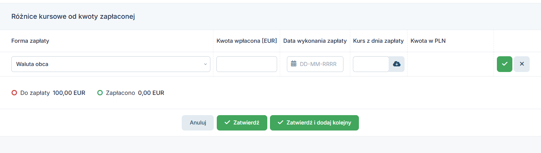The height and width of the screenshot is (153, 541).
Task: Click the Kurs z dnia zapłaty header
Action: click(379, 41)
